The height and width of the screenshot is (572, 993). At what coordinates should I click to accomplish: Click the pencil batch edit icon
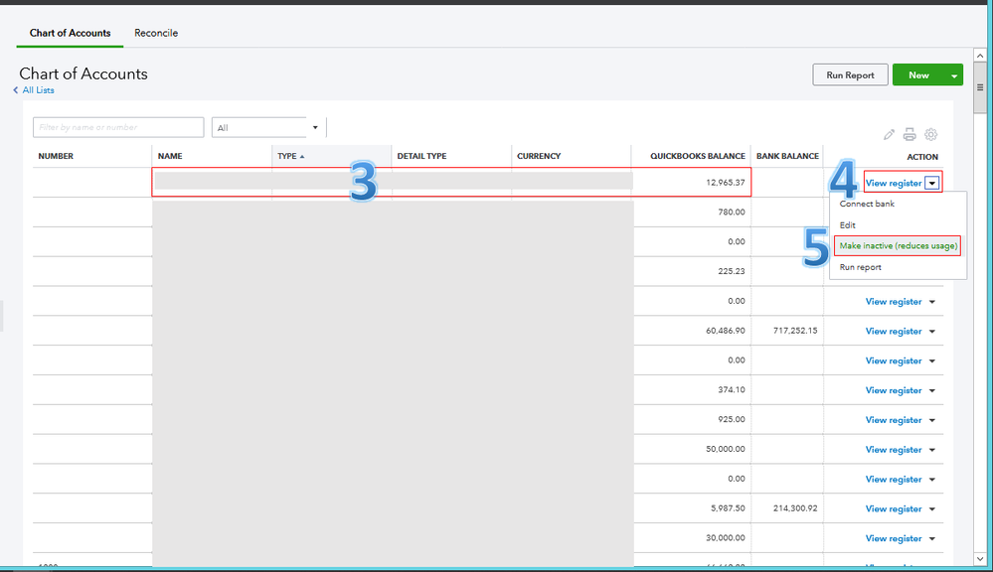tap(890, 135)
